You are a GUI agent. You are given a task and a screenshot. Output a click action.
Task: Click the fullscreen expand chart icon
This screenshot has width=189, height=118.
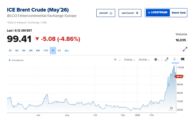185,49
